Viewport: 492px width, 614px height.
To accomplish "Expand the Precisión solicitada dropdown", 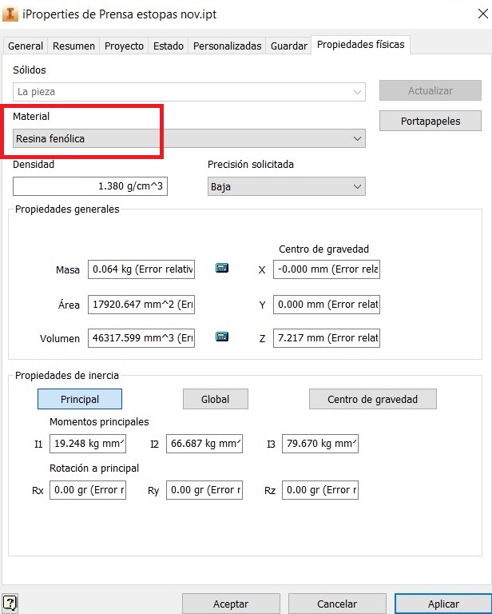I will pyautogui.click(x=285, y=186).
